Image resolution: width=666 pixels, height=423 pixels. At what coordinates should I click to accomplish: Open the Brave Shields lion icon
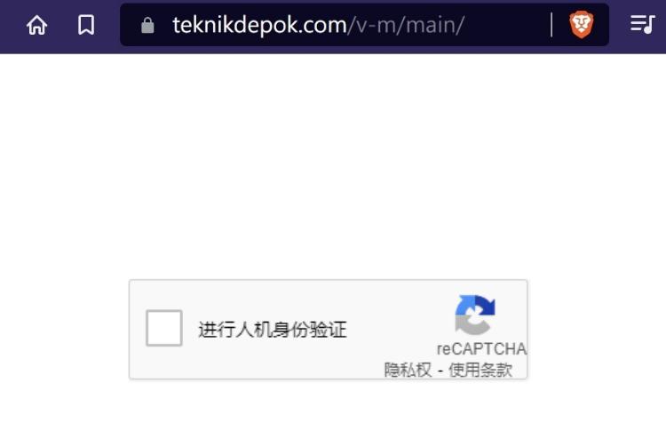581,24
